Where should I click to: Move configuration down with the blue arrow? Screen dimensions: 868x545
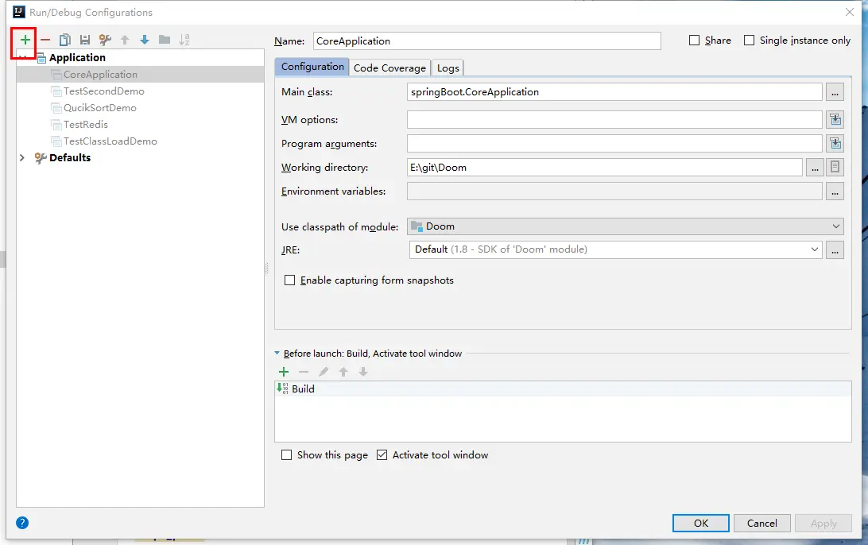145,40
